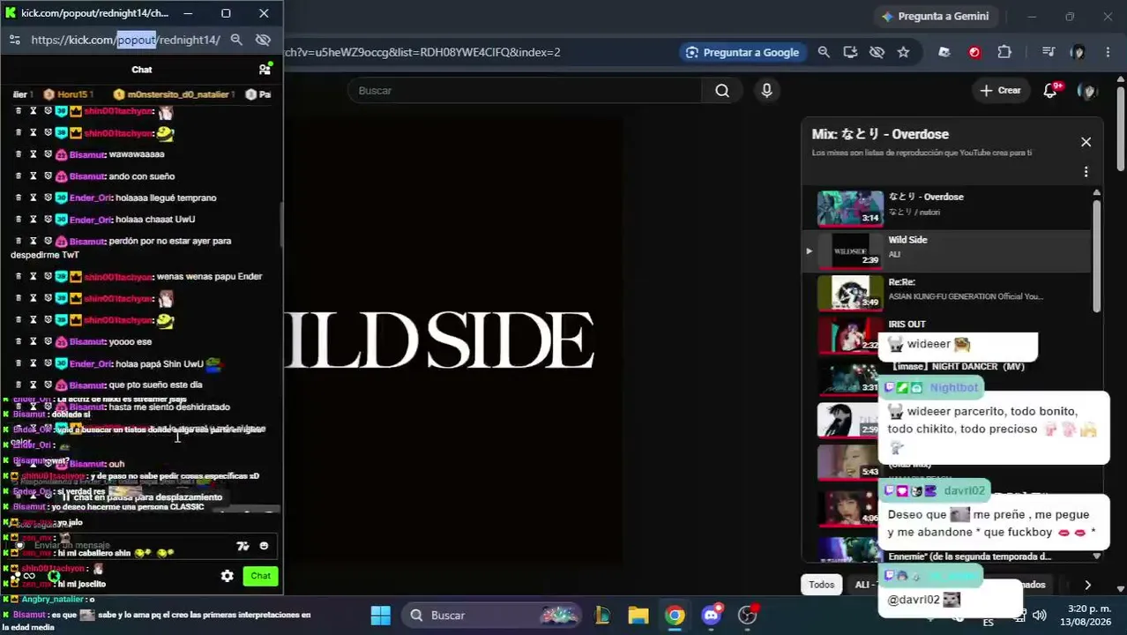This screenshot has width=1127, height=635.
Task: Click zoom magnifier in Kick popout address bar
Action: 236,40
